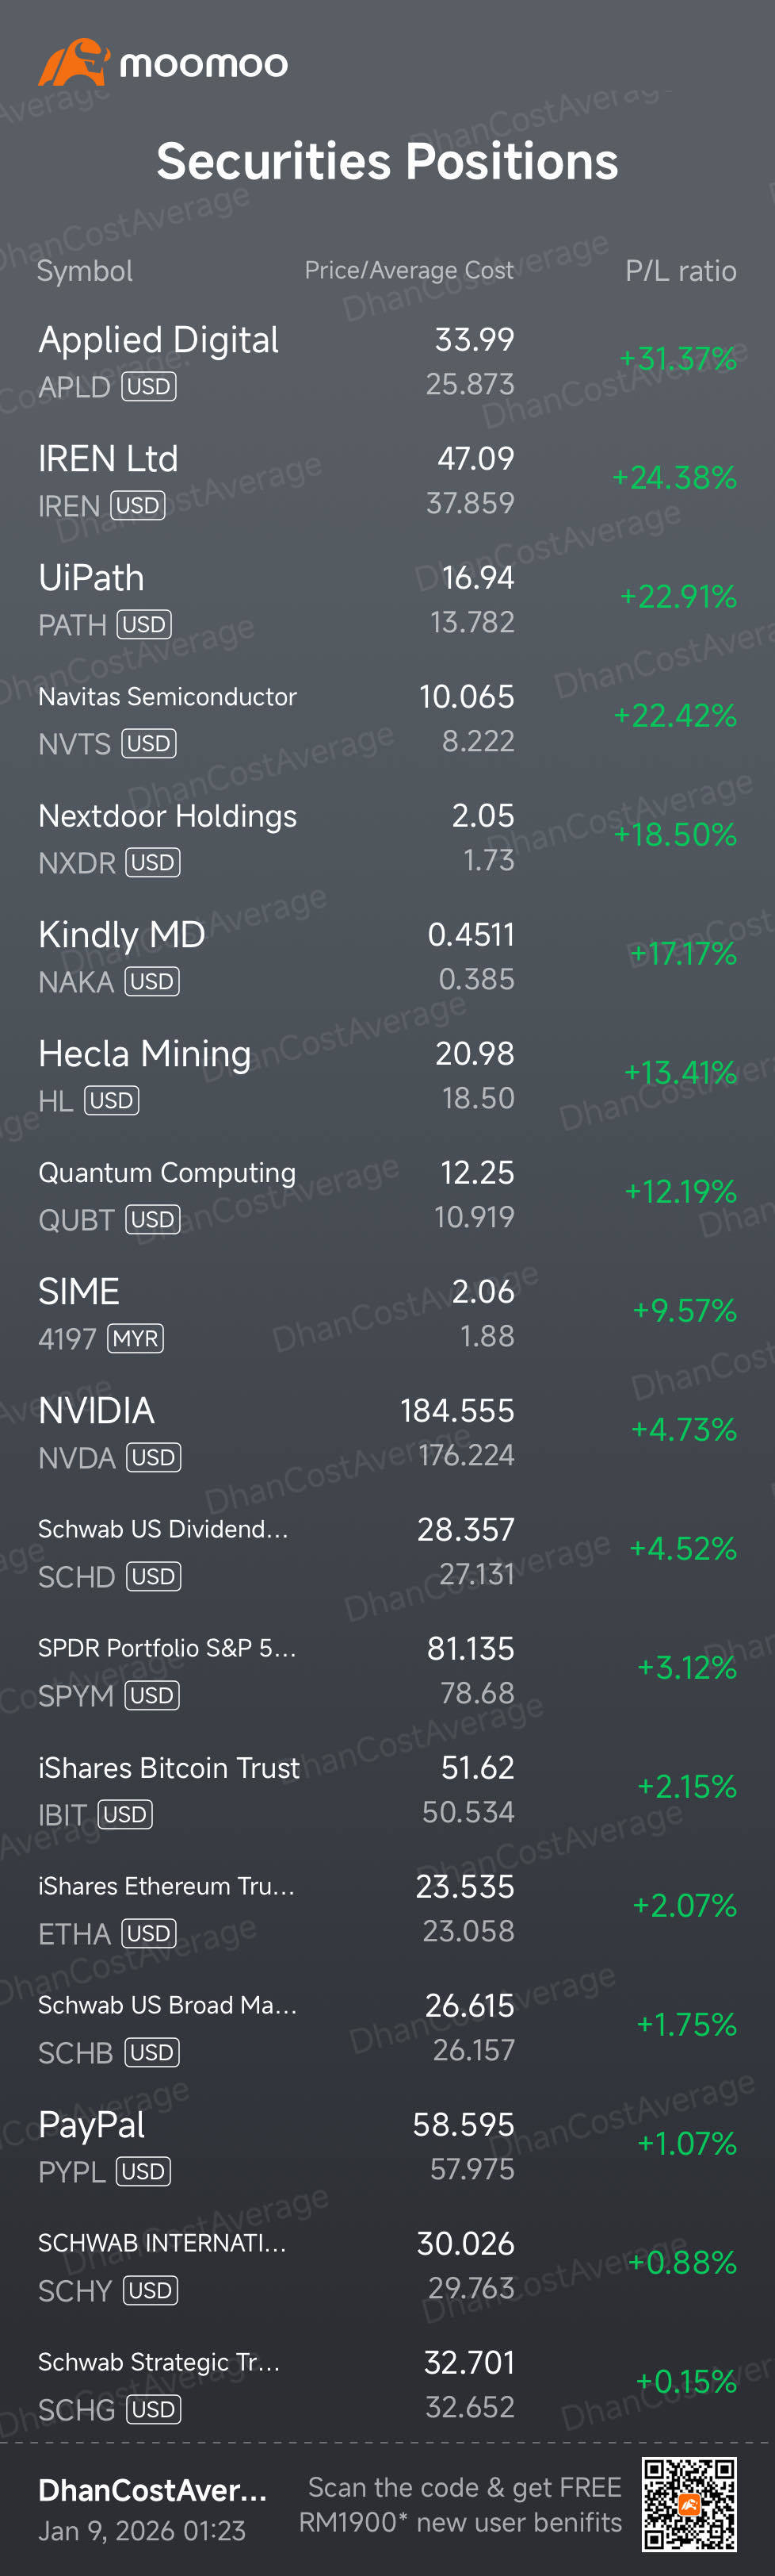Click the USD tag next to HL
The width and height of the screenshot is (775, 2576).
tap(111, 1100)
